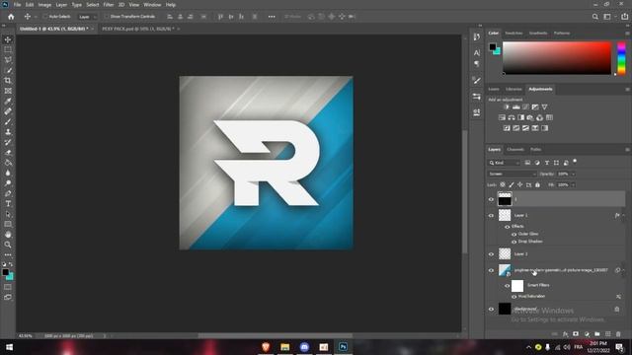Open the Image menu
Image resolution: width=632 pixels, height=355 pixels.
[44, 5]
